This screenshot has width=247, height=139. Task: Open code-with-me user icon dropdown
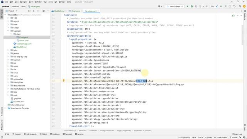160,7
